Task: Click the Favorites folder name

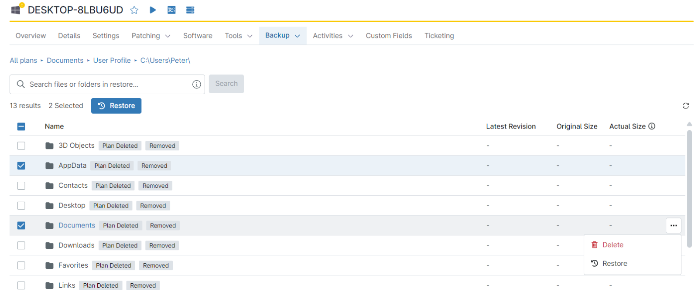Action: coord(73,265)
